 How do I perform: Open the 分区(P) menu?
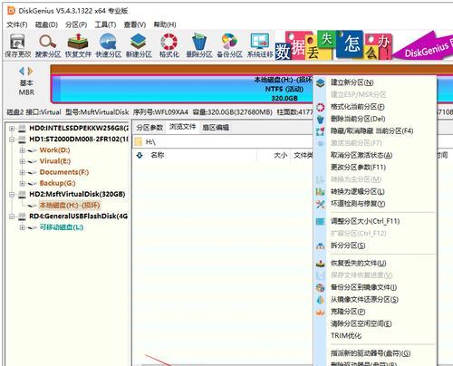click(x=76, y=24)
